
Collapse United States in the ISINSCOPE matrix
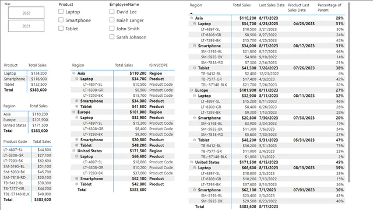pyautogui.click(x=74, y=150)
